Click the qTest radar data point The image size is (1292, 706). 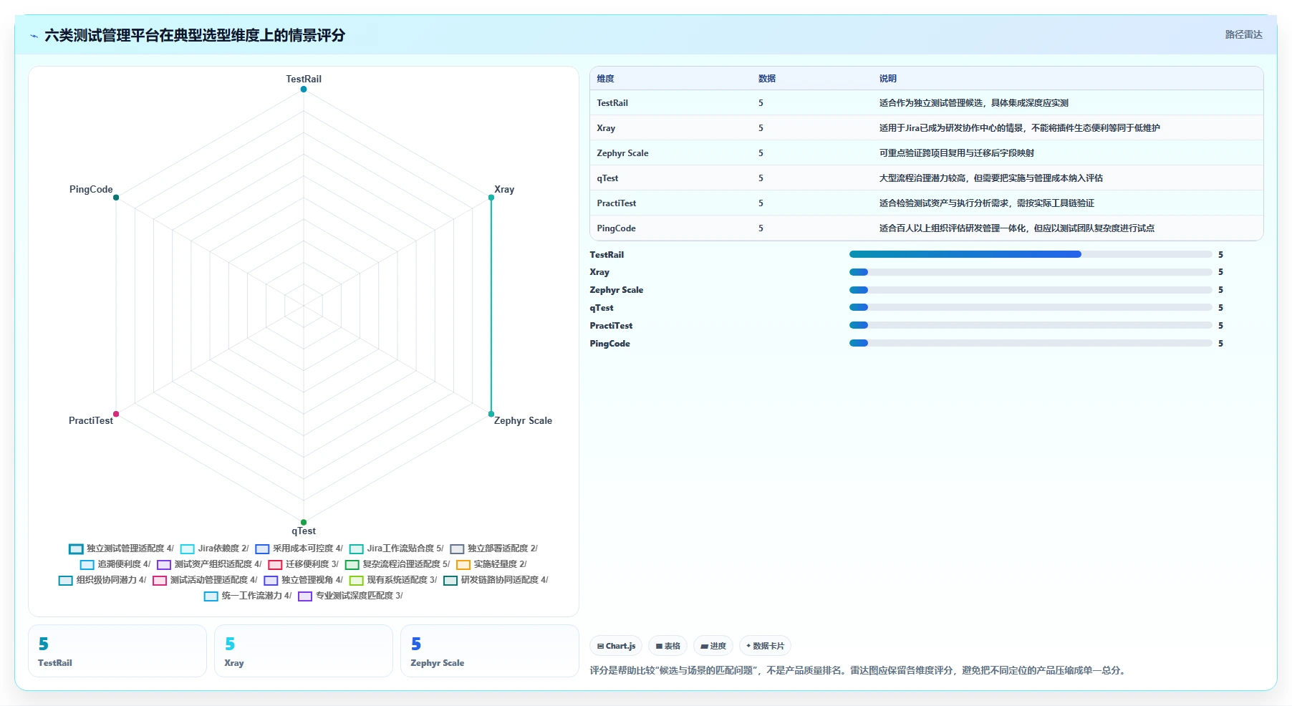coord(304,522)
